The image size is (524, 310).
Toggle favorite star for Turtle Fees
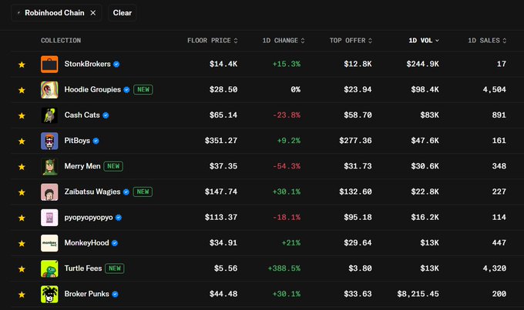(22, 269)
